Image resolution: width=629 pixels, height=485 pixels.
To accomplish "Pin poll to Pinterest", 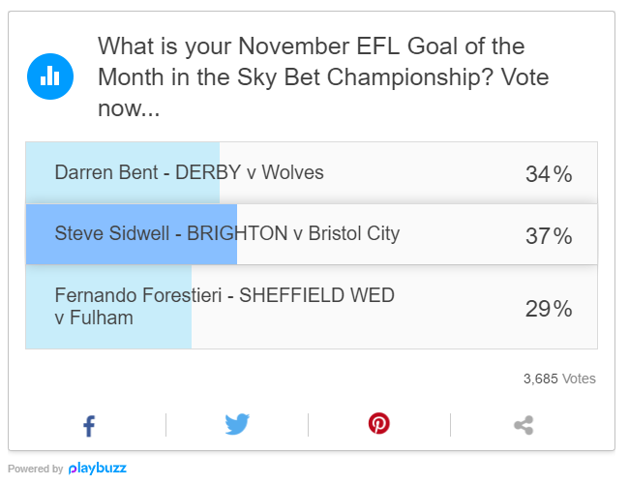I will point(379,424).
